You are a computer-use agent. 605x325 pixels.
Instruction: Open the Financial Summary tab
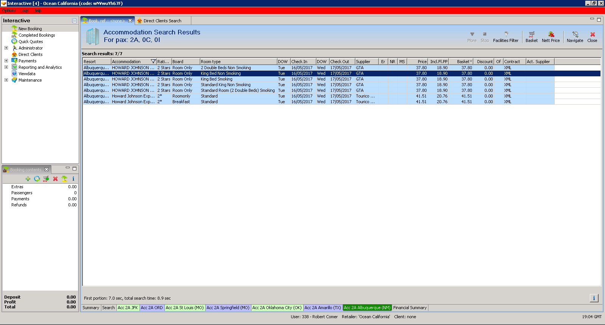(410, 308)
